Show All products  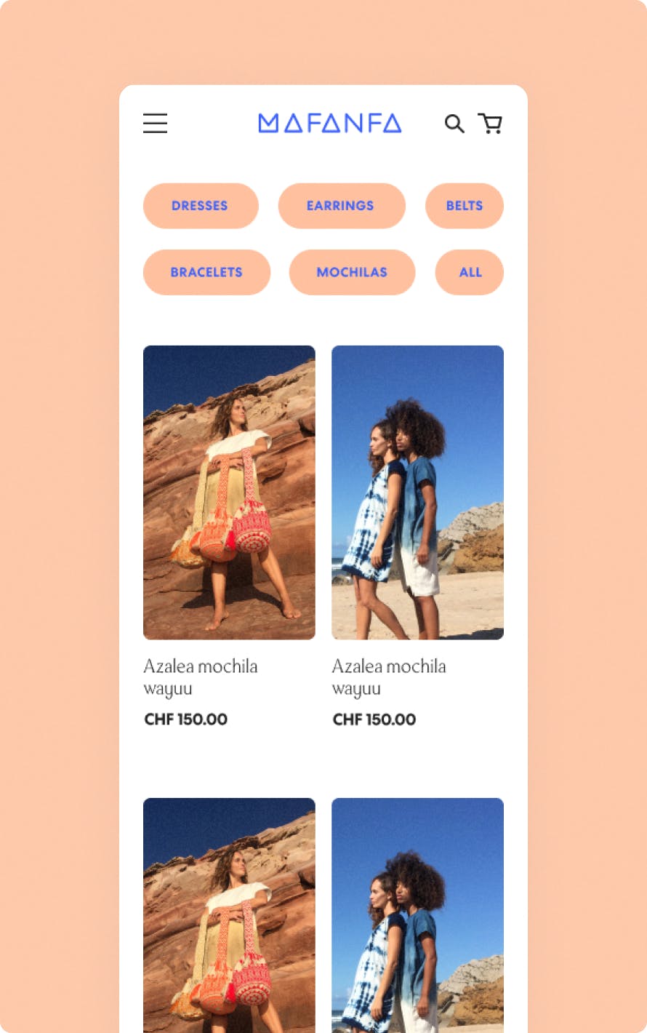[x=470, y=272]
